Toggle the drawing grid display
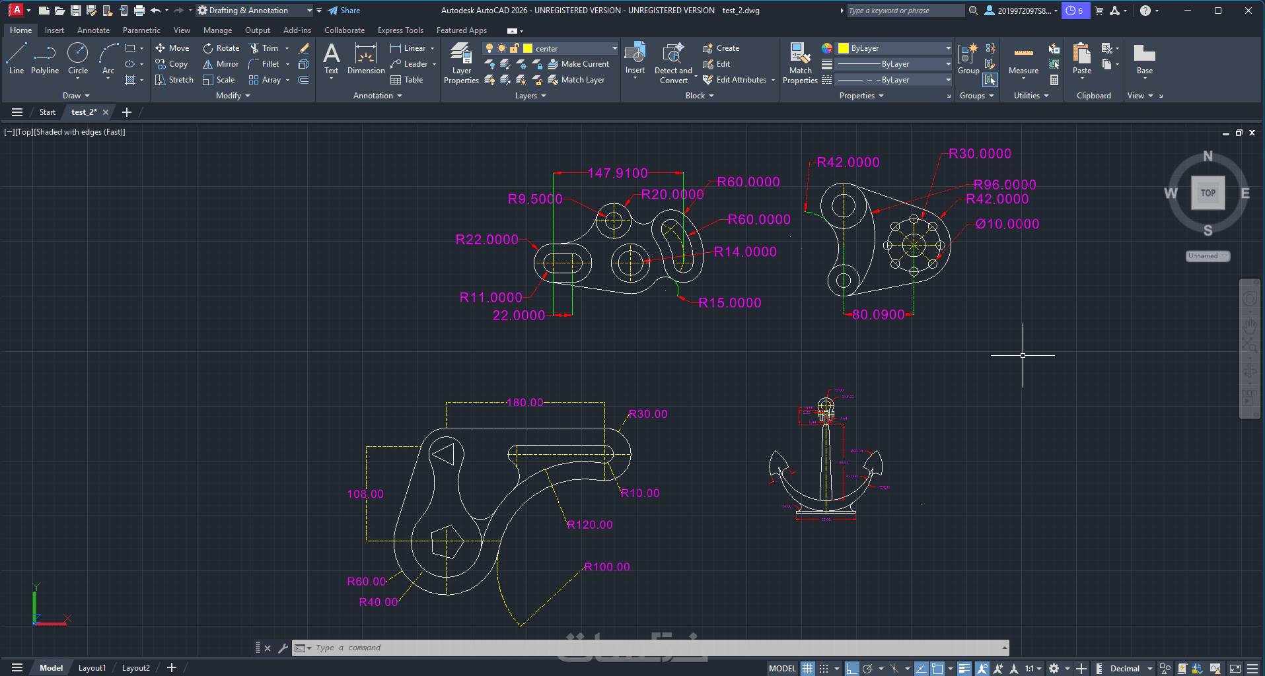Viewport: 1265px width, 676px height. coord(808,668)
